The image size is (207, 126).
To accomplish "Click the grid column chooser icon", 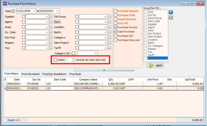I will point(5,80).
